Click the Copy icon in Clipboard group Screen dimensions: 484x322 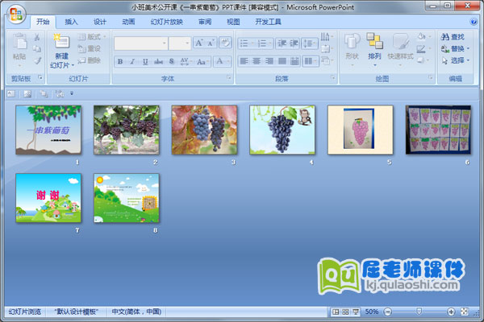coord(37,48)
